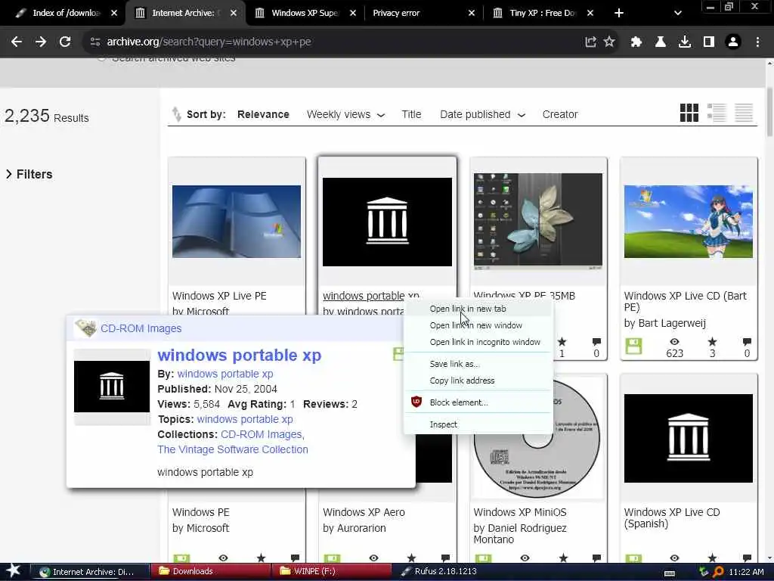Open the Chrome three-dot menu
The image size is (774, 581).
(757, 42)
